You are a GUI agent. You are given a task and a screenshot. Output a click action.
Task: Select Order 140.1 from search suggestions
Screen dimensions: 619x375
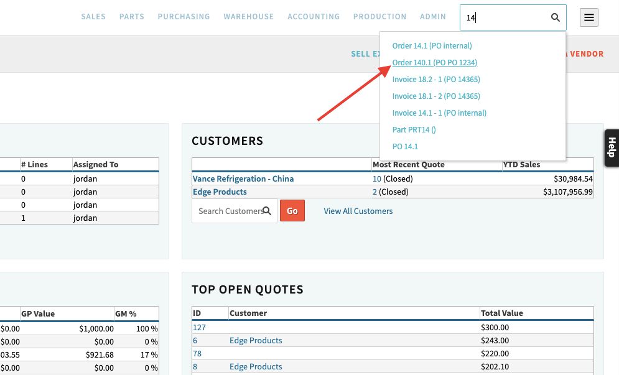(x=434, y=62)
